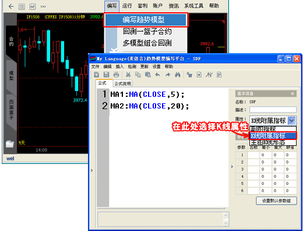The image size is (303, 231).
Task: Click the copy icon in the toolbar
Action: 138,75
